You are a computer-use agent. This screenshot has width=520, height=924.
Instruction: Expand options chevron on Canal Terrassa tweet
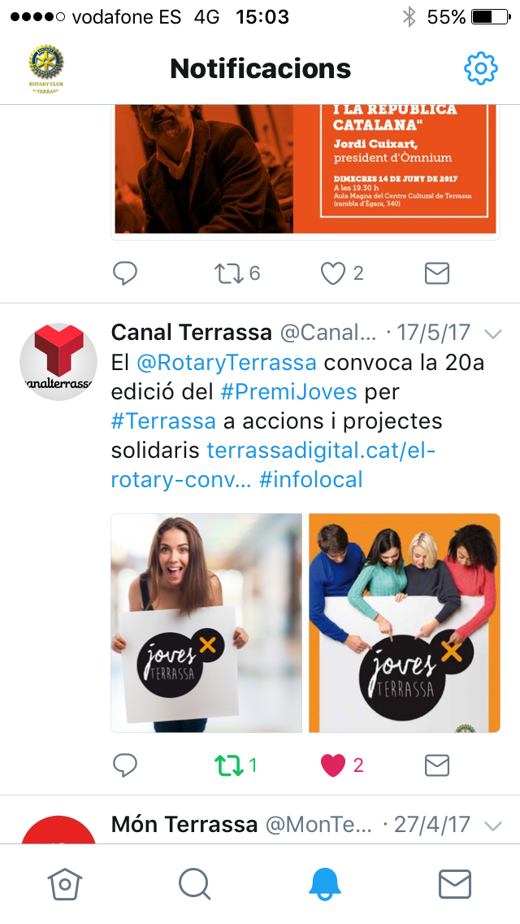pos(493,333)
